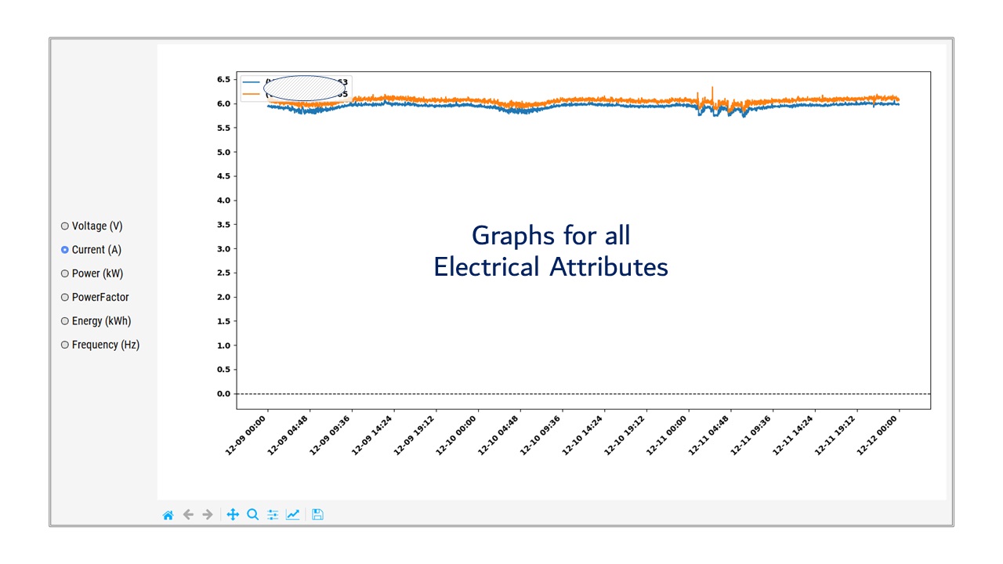Open the edit axis and curve parameters icon

click(x=292, y=515)
